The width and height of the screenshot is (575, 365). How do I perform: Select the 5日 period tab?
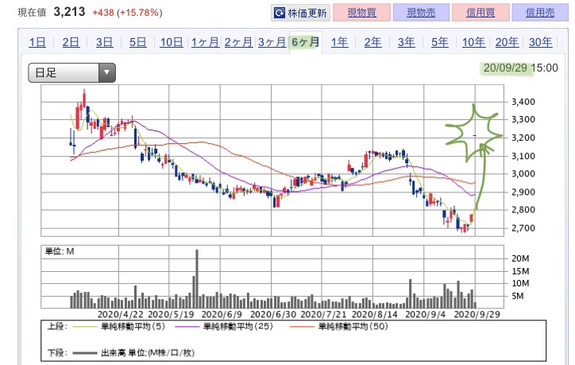point(138,42)
